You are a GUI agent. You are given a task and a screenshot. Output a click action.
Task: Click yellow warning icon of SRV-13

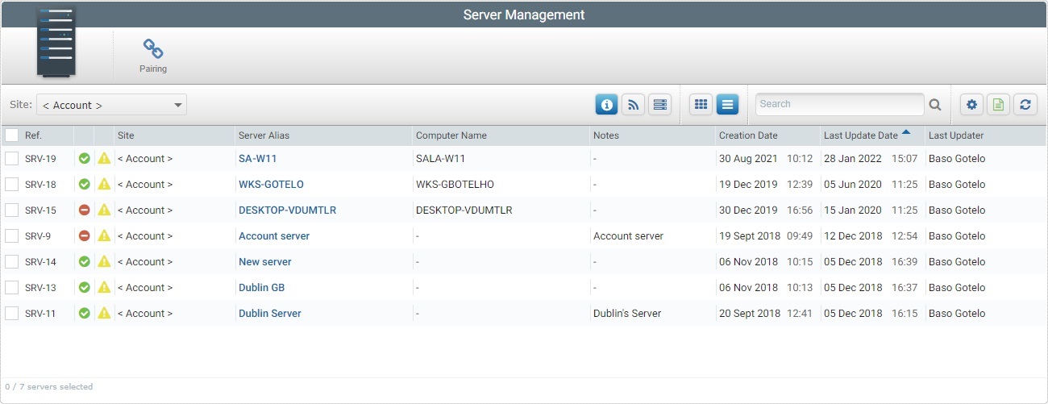pos(104,288)
